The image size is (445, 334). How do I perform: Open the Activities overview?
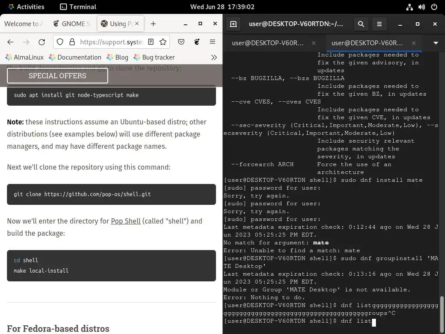click(26, 7)
